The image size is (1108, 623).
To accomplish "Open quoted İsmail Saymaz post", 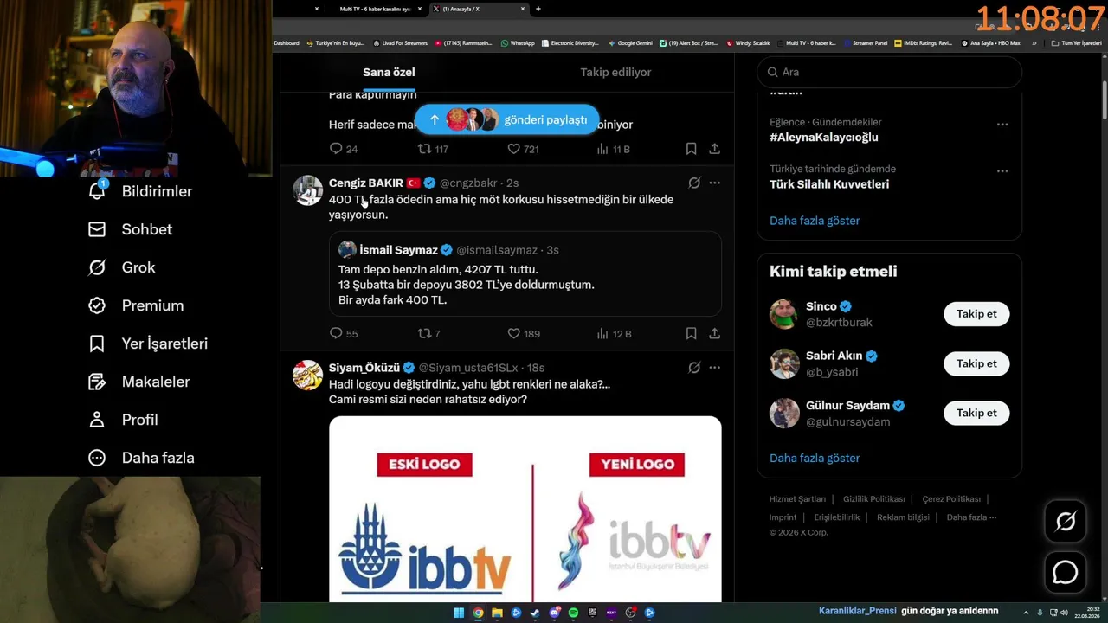I will click(525, 273).
